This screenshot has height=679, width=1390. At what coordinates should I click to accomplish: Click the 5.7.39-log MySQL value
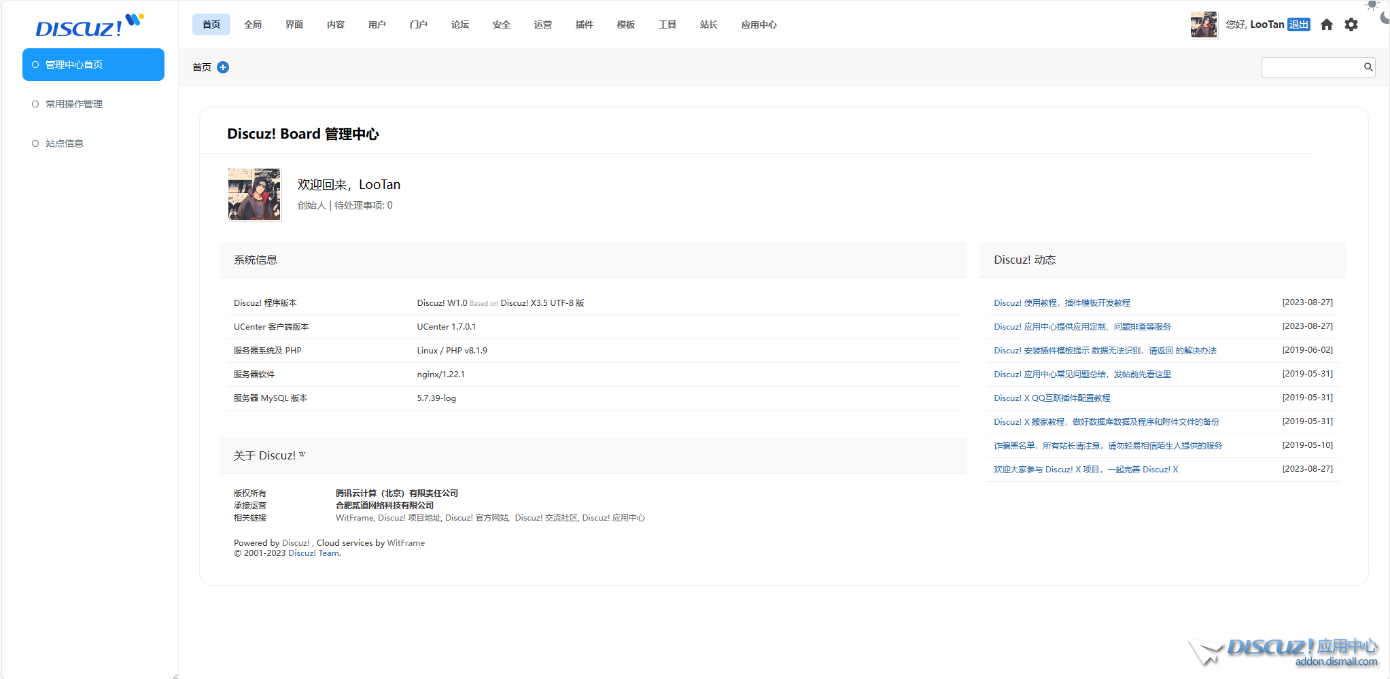click(436, 398)
